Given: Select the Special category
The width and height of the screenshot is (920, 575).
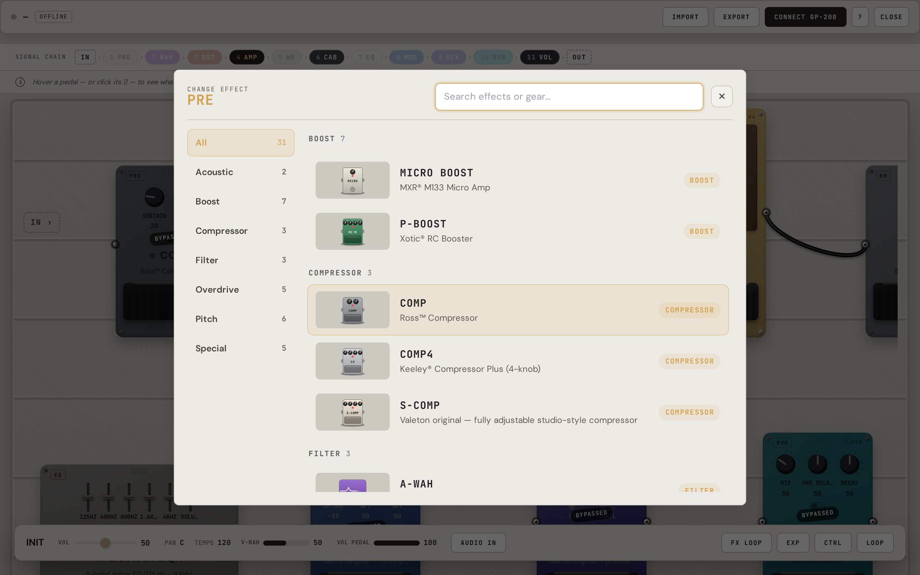Looking at the screenshot, I should tap(241, 348).
